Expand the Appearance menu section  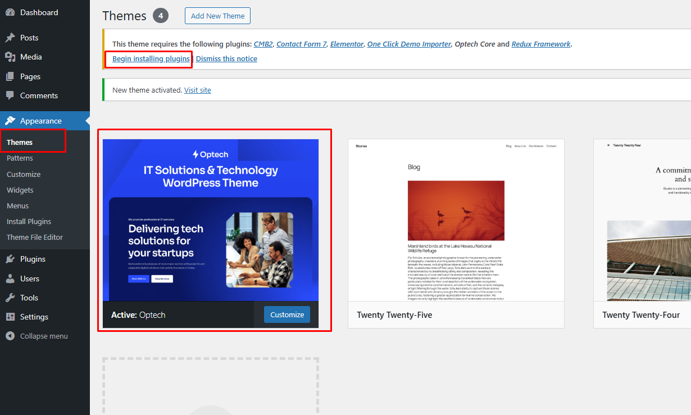click(x=40, y=121)
